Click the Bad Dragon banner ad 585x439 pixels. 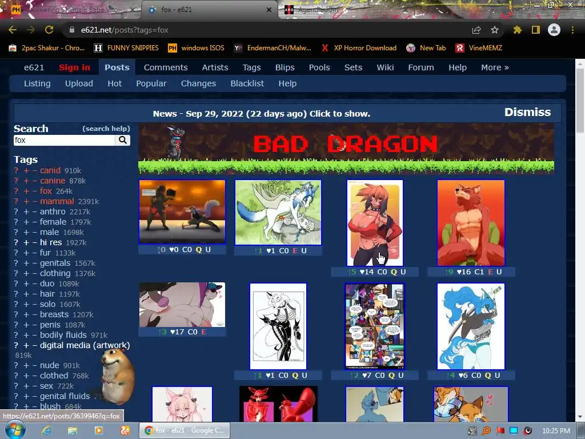(x=346, y=149)
